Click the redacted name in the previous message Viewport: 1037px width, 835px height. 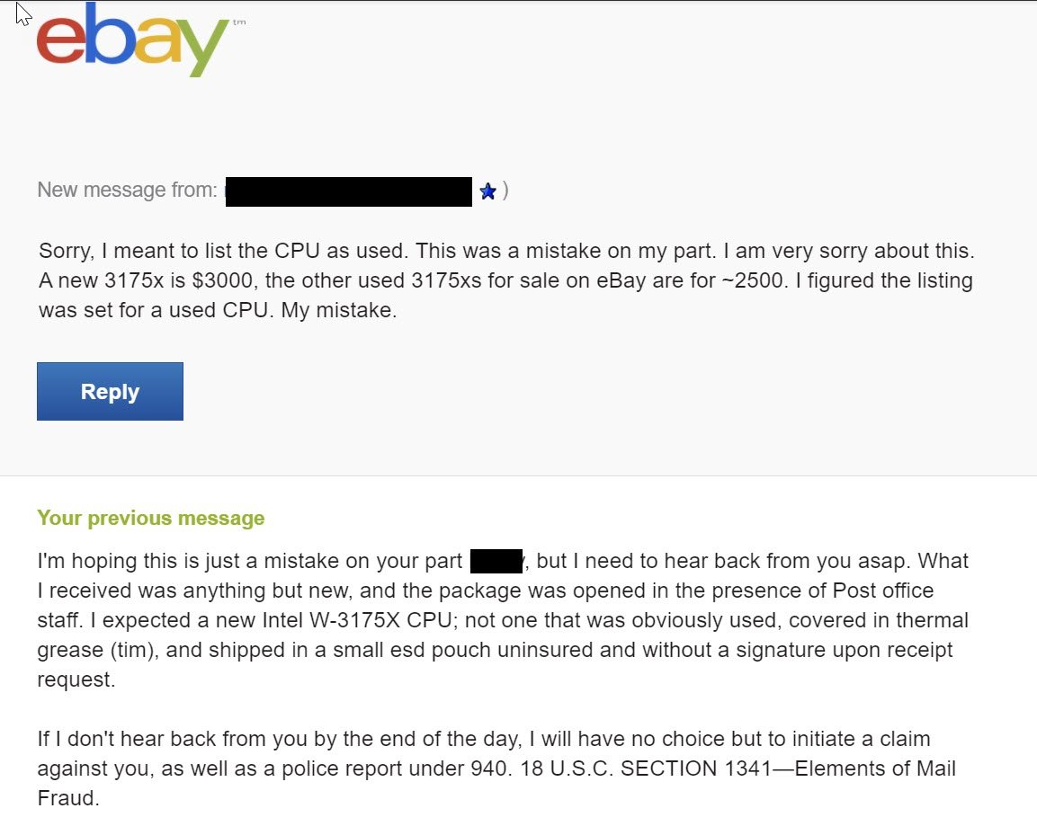496,562
